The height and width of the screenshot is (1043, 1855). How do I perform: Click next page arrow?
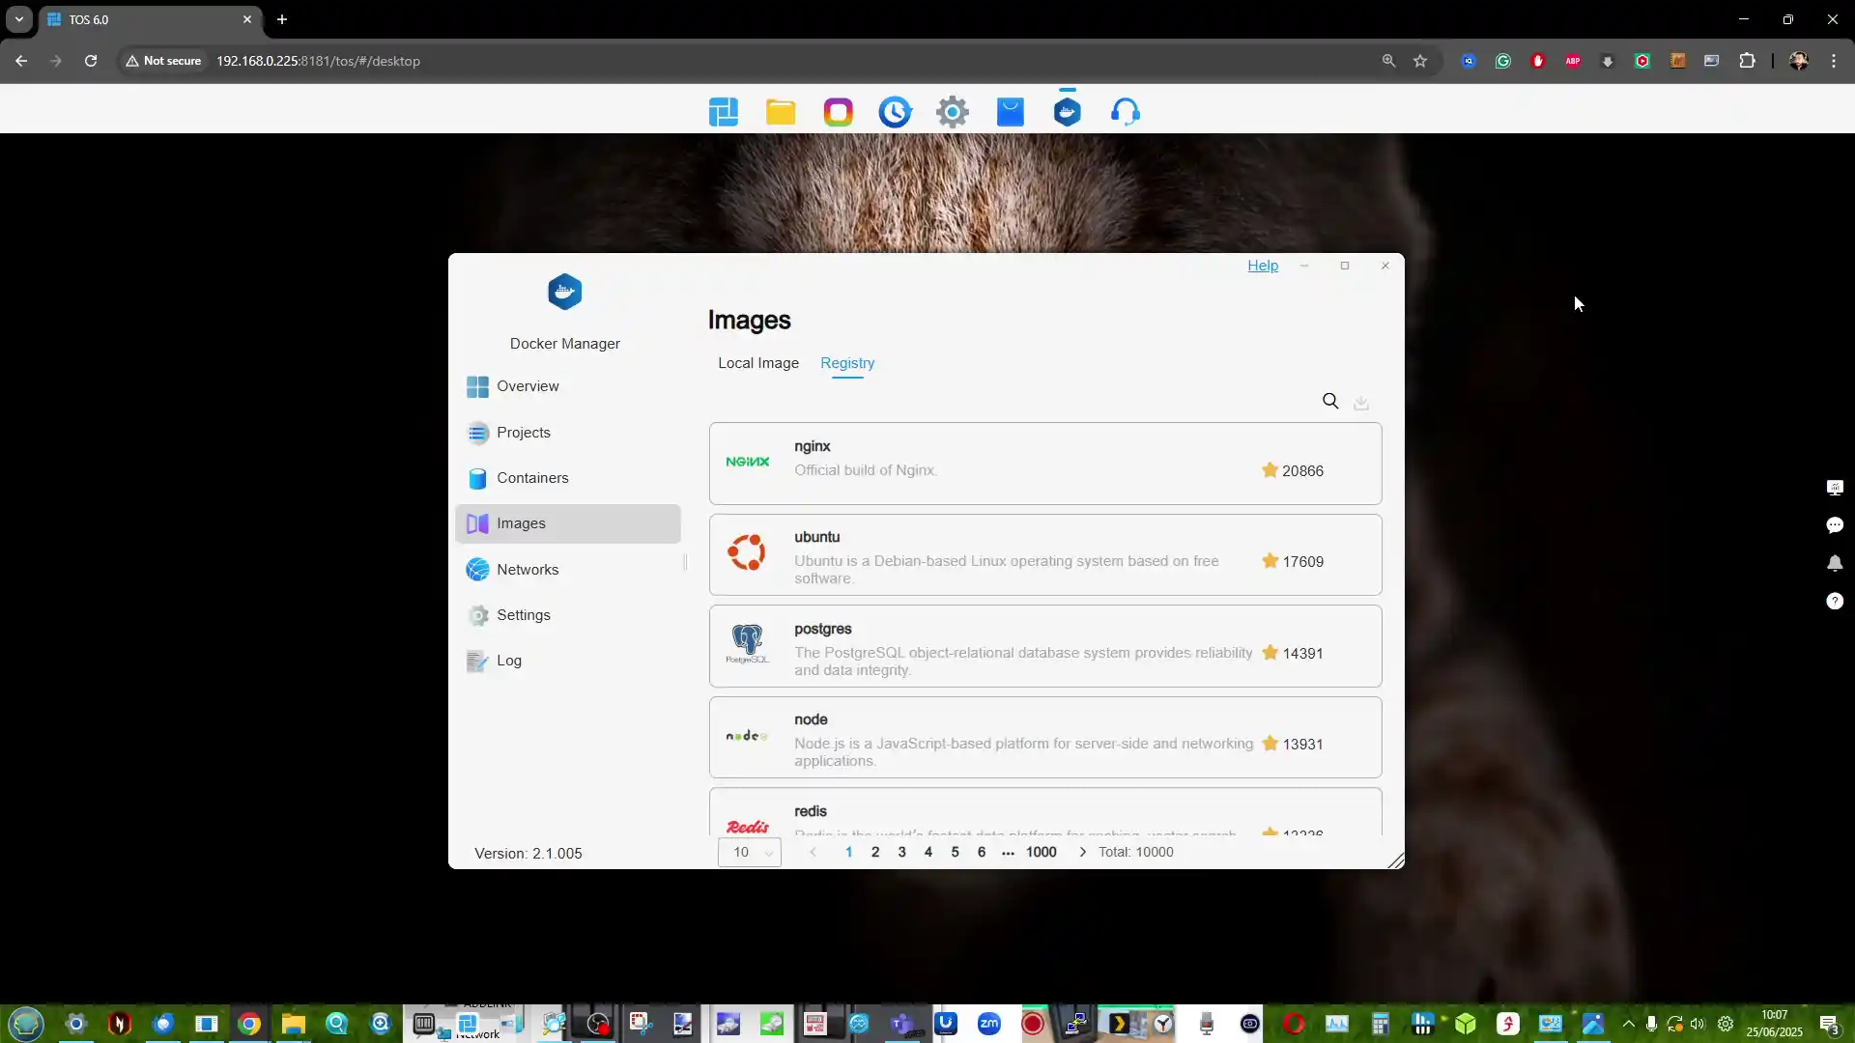point(1082,852)
